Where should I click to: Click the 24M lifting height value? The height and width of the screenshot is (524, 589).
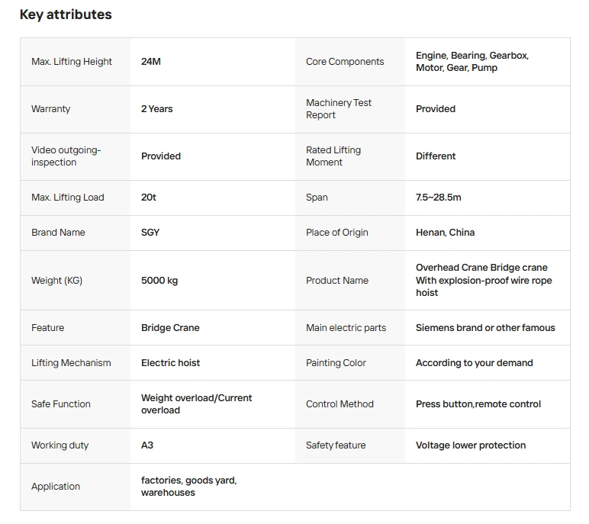point(151,62)
